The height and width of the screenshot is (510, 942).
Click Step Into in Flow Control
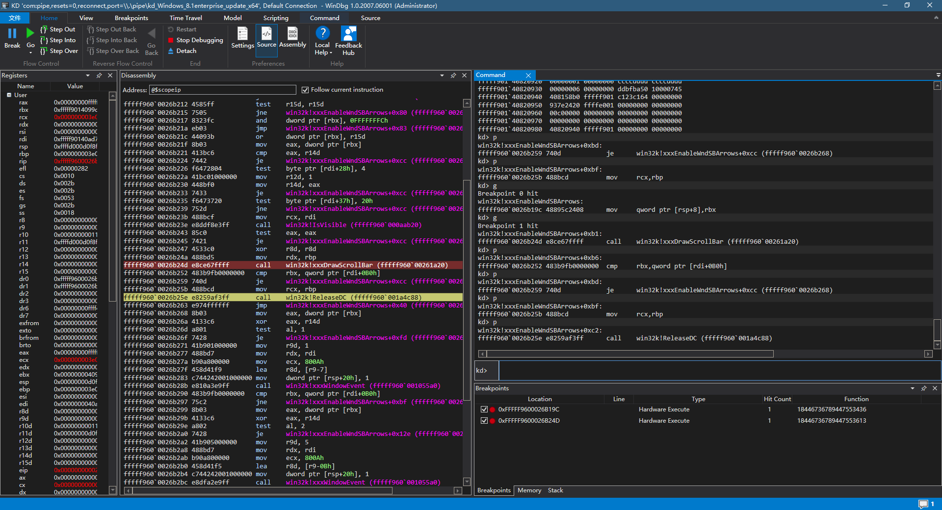58,40
